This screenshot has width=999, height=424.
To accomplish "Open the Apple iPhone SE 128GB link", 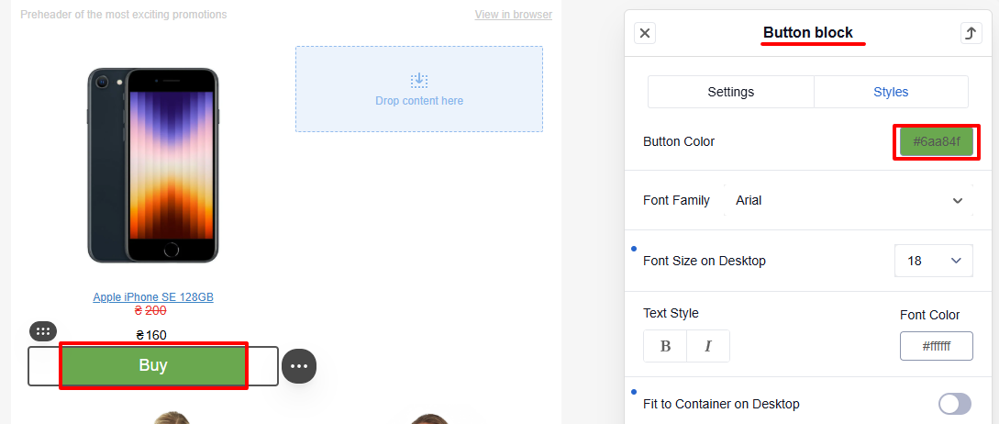I will [x=153, y=297].
